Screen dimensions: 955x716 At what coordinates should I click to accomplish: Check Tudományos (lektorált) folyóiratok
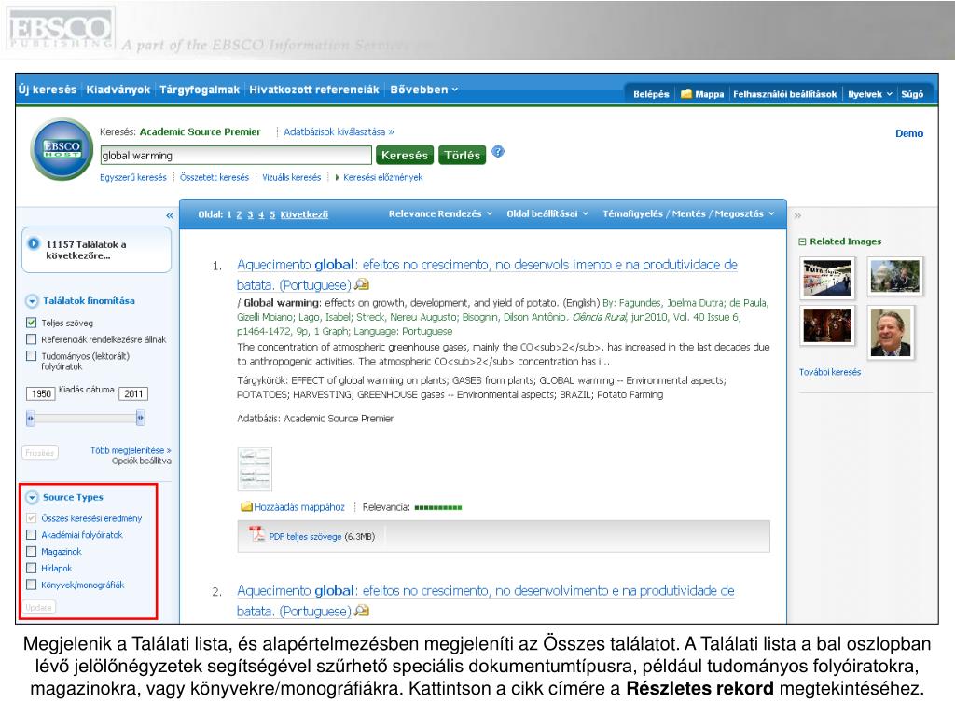pyautogui.click(x=31, y=355)
